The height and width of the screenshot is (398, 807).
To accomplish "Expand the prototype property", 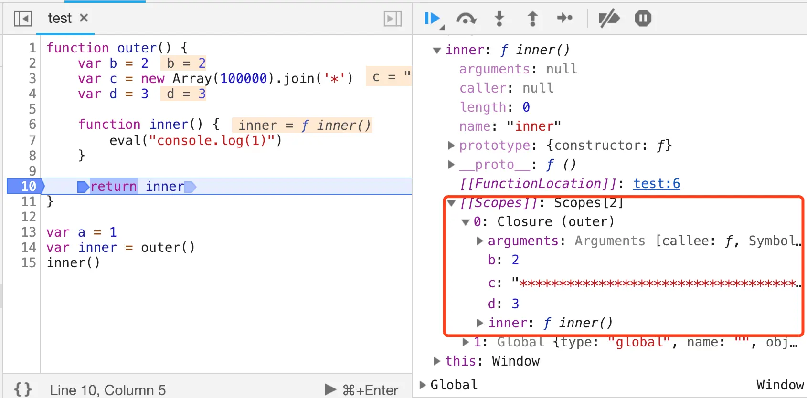I will (451, 146).
